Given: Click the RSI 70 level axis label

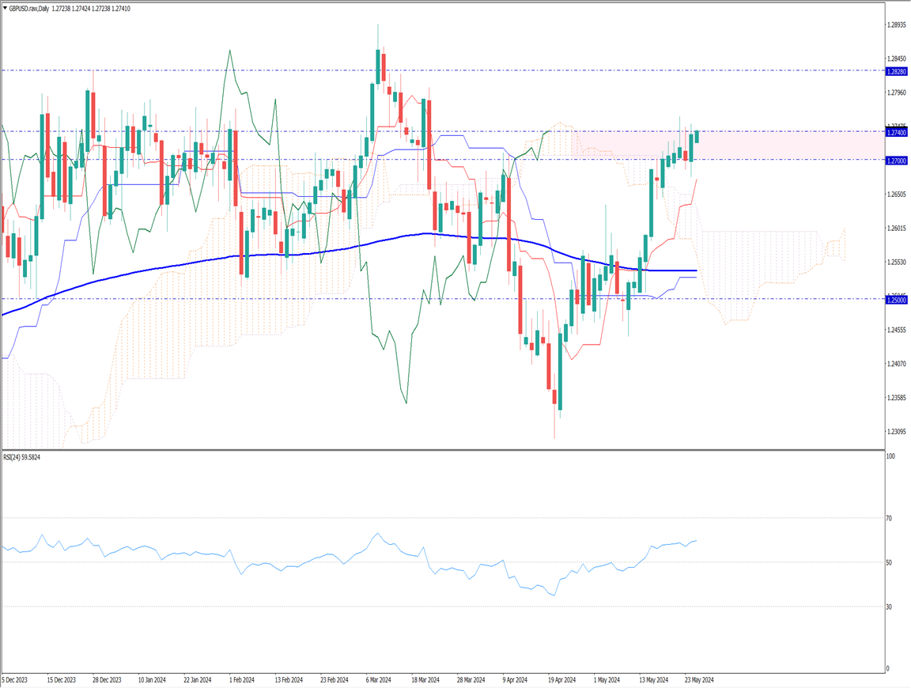Looking at the screenshot, I should coord(889,518).
